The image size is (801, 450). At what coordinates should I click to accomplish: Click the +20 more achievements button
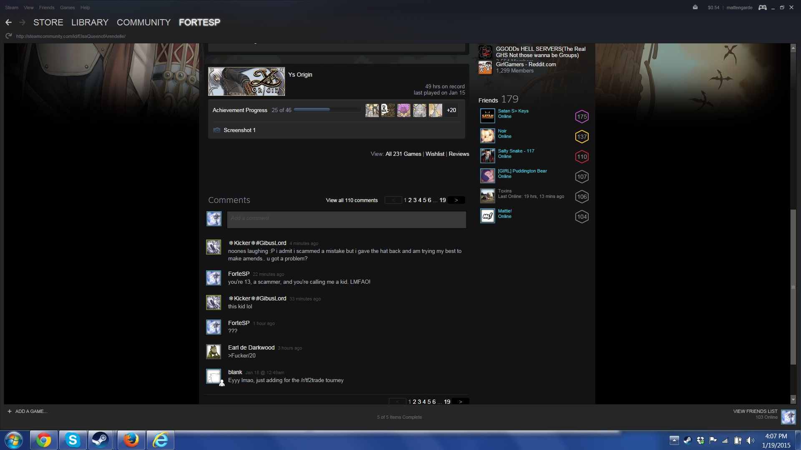click(x=451, y=110)
